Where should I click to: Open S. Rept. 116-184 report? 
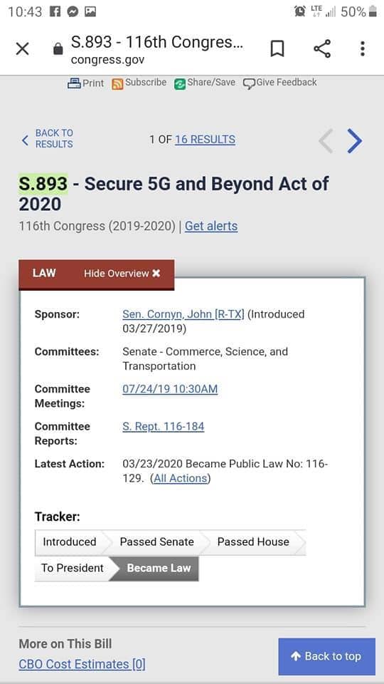click(x=164, y=426)
